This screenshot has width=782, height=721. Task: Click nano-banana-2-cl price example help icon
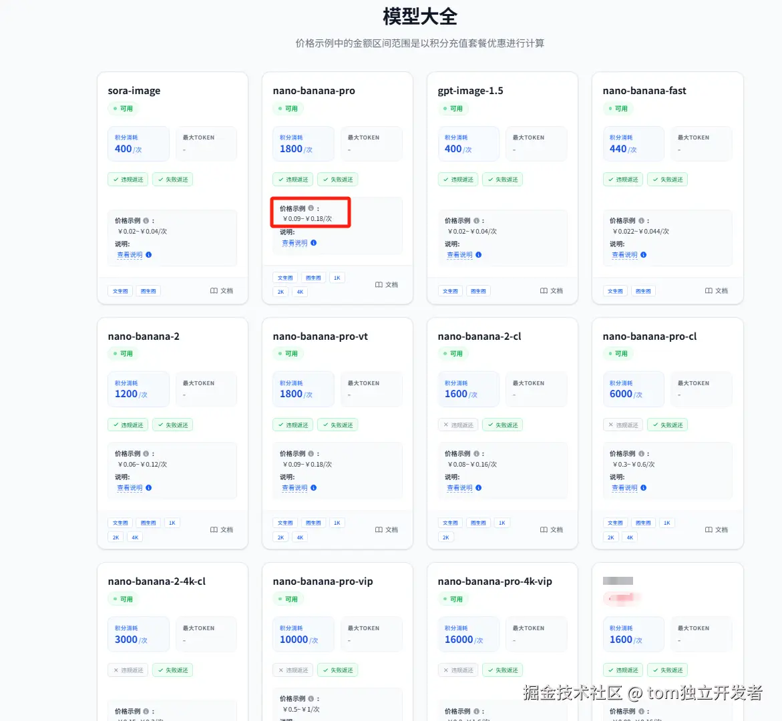coord(476,454)
